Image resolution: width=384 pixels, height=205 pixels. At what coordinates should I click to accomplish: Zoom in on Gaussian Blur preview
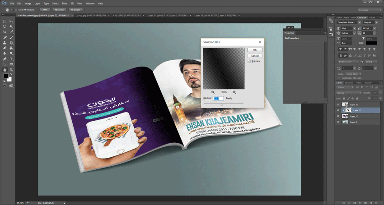coord(234,92)
